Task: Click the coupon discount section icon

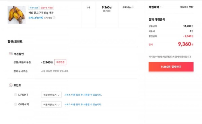Action: click(10, 54)
